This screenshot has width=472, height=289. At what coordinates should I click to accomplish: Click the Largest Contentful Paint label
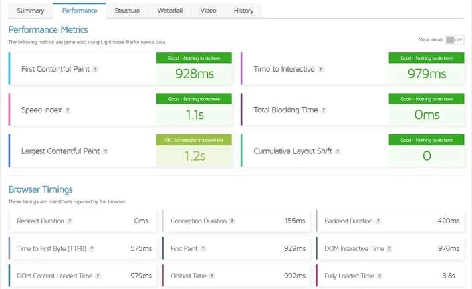point(60,151)
